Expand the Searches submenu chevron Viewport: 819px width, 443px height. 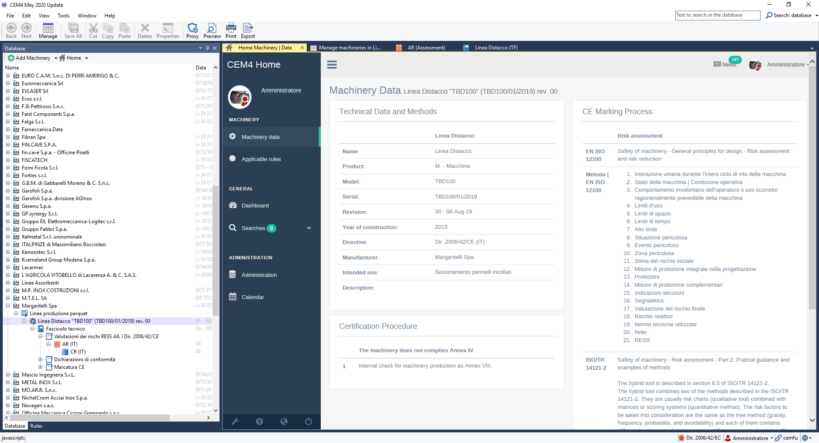click(x=309, y=228)
